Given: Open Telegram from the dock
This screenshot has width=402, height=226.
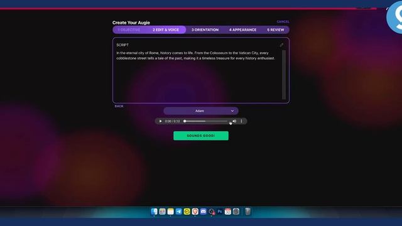Looking at the screenshot, I should pyautogui.click(x=178, y=212).
